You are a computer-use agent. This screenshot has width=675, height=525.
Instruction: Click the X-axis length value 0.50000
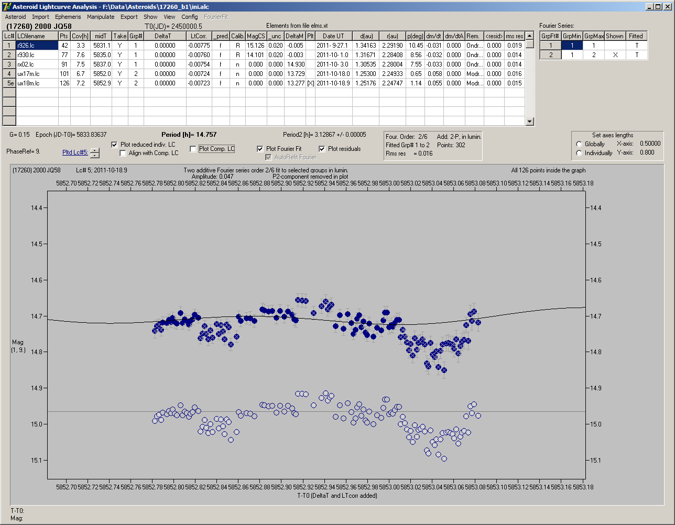click(x=650, y=144)
